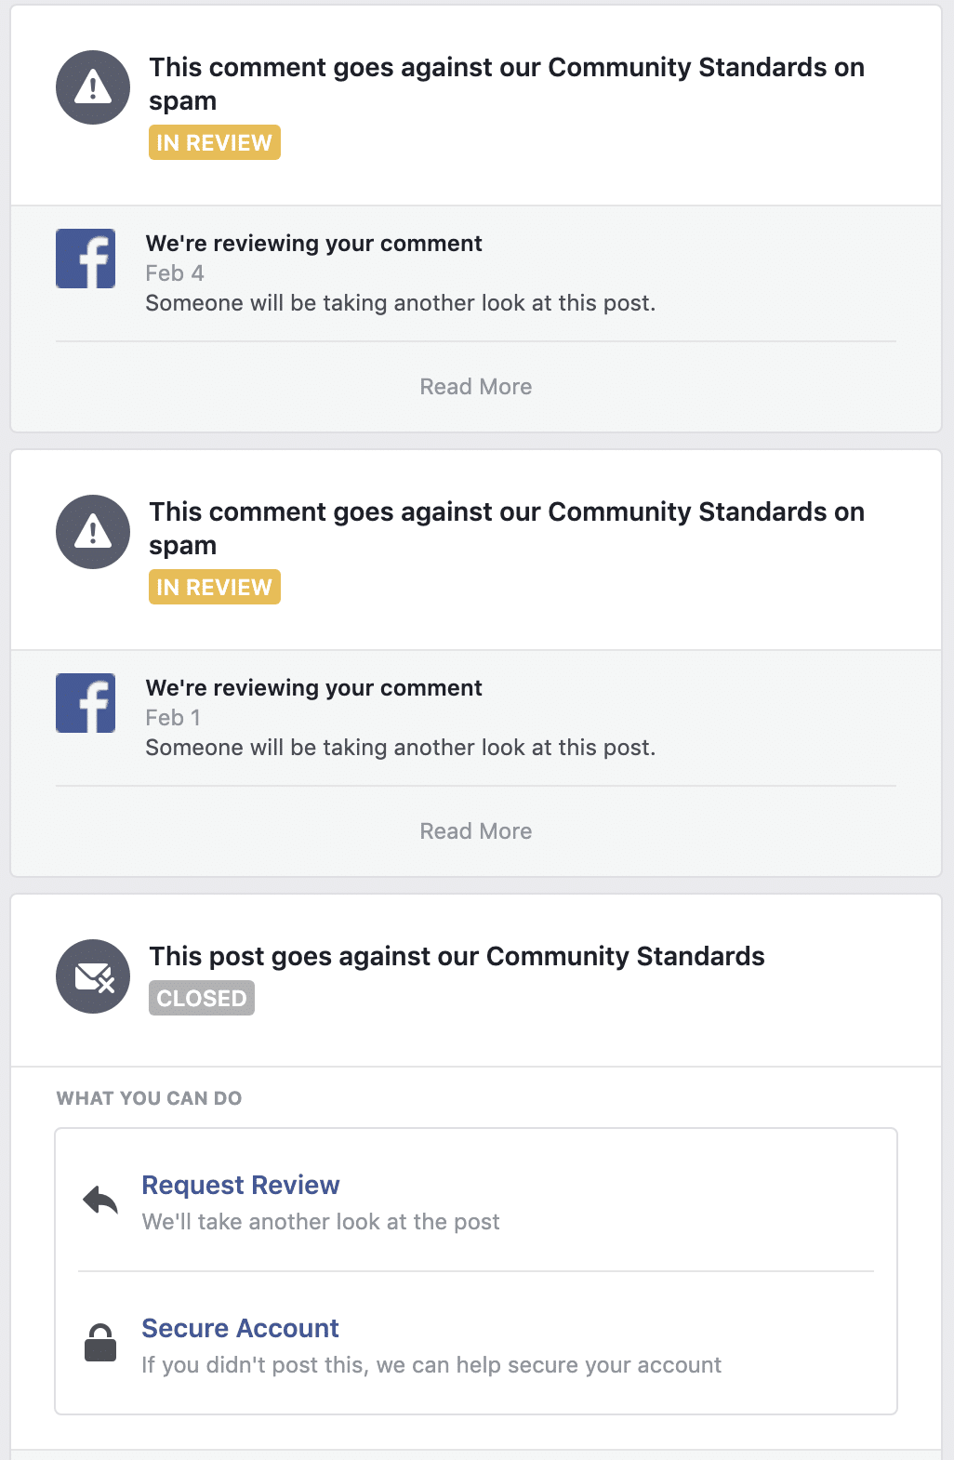Select the Facebook logo on the Feb 4 update
Screen dimensions: 954x1460
point(85,258)
